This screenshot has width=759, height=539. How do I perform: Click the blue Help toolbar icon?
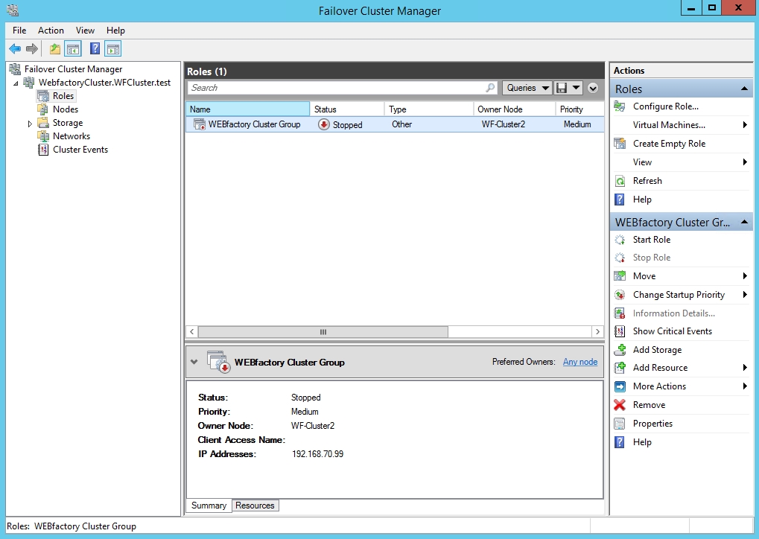pyautogui.click(x=95, y=49)
